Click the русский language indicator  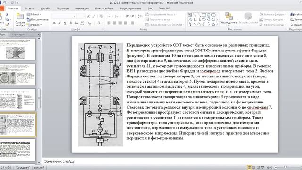click(x=39, y=168)
